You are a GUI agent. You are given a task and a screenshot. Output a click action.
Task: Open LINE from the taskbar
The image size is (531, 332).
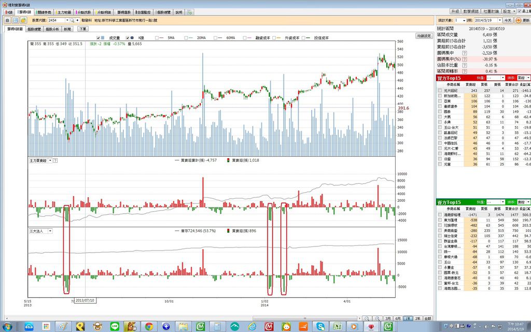[115, 327]
